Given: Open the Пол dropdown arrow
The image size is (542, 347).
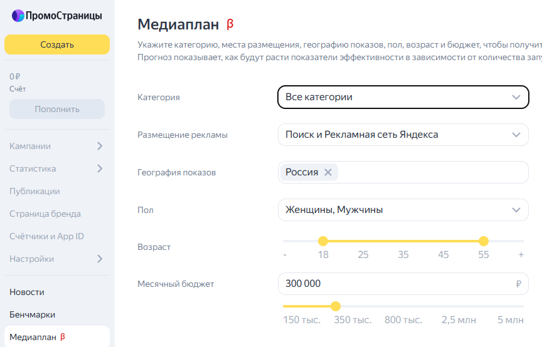Looking at the screenshot, I should [x=516, y=210].
